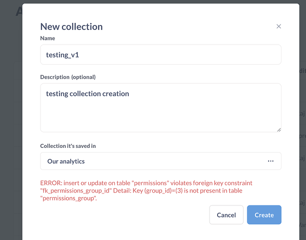Place cursor after "testing collection creation" text
The width and height of the screenshot is (306, 240).
129,94
